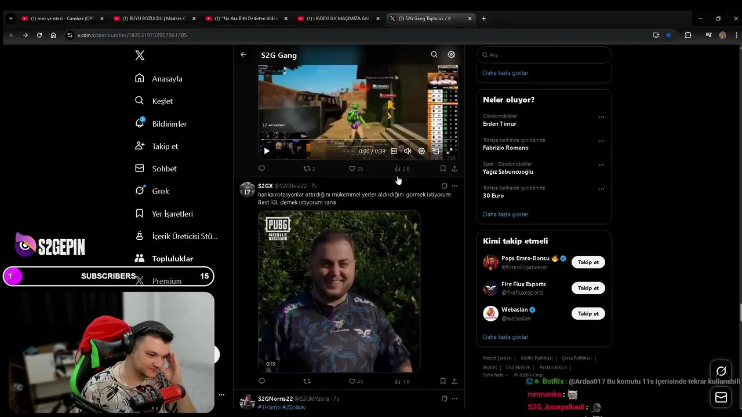742x417 pixels.
Task: Open more options on S2GNorris22 post
Action: [x=454, y=398]
